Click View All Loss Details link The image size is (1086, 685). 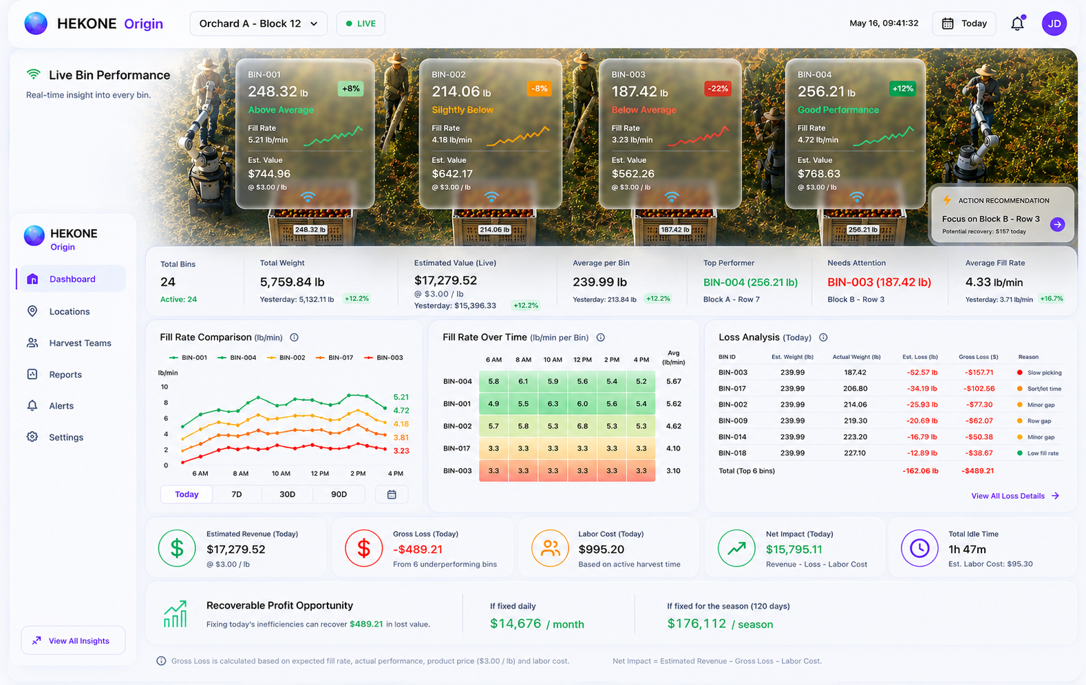(x=1015, y=496)
